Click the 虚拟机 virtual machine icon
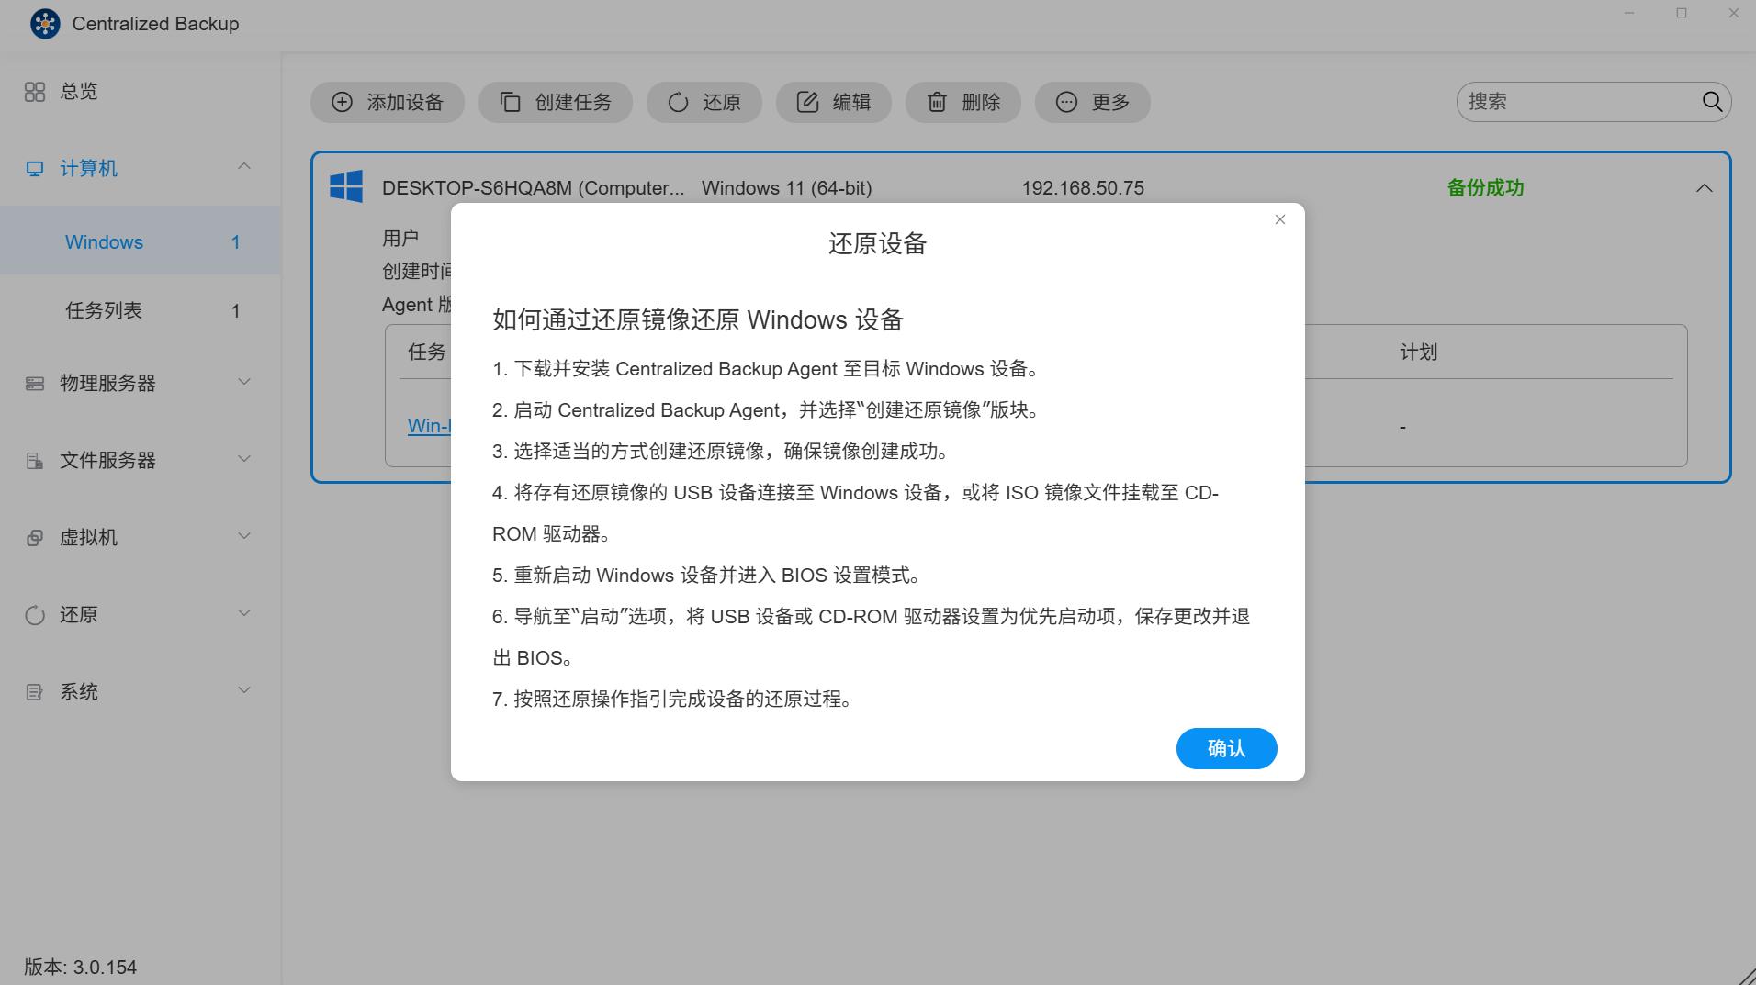The width and height of the screenshot is (1756, 985). click(x=35, y=538)
